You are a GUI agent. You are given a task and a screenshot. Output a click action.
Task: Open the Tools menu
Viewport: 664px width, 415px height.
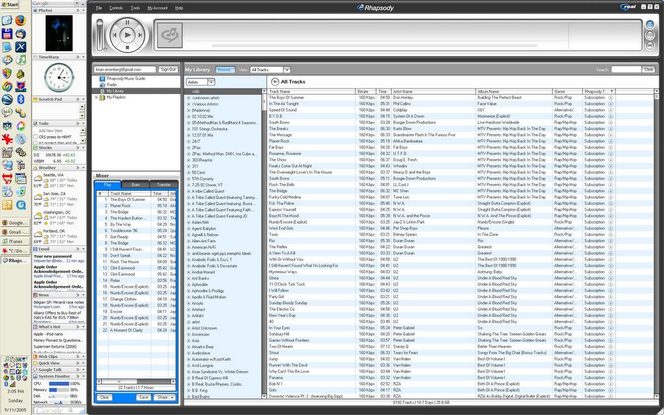click(135, 8)
